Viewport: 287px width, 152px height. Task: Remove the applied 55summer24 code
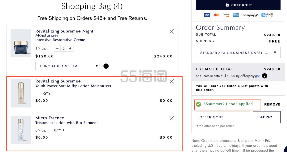point(272,104)
